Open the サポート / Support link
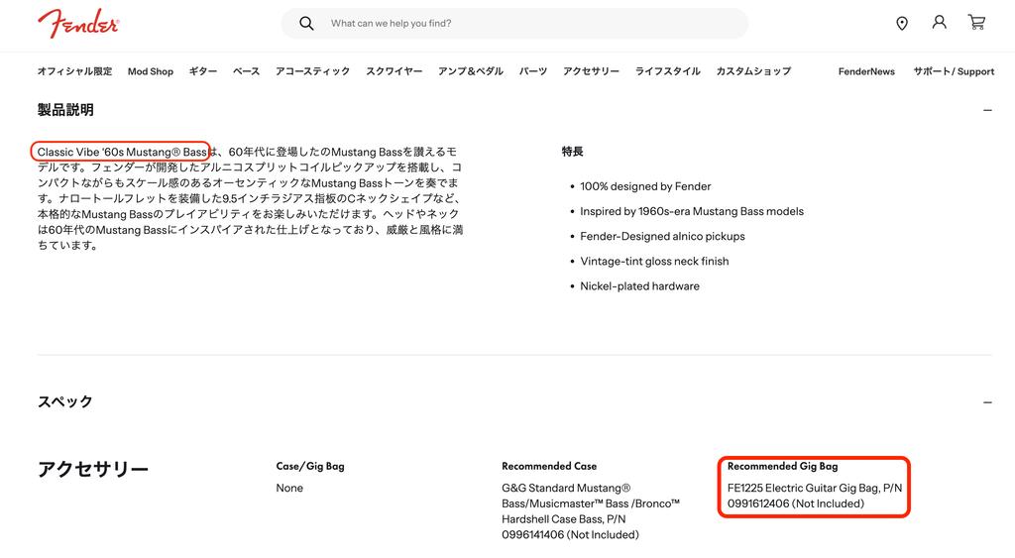Image resolution: width=1015 pixels, height=558 pixels. point(953,71)
